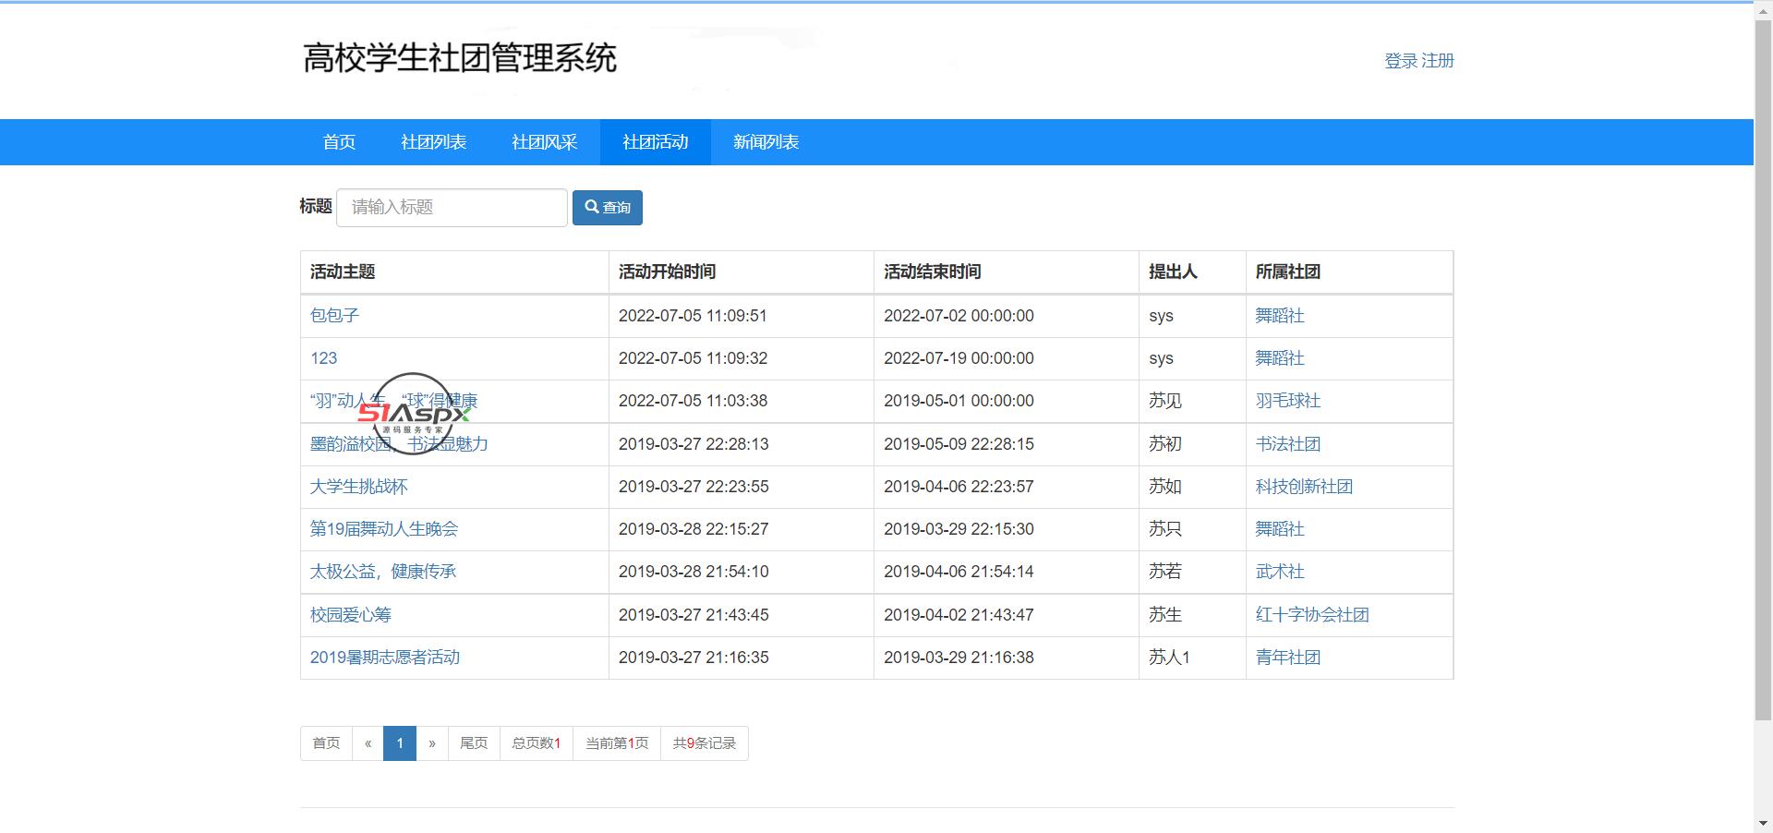The height and width of the screenshot is (833, 1773).
Task: Select the 新闻列表 navigation tab
Action: (x=766, y=142)
